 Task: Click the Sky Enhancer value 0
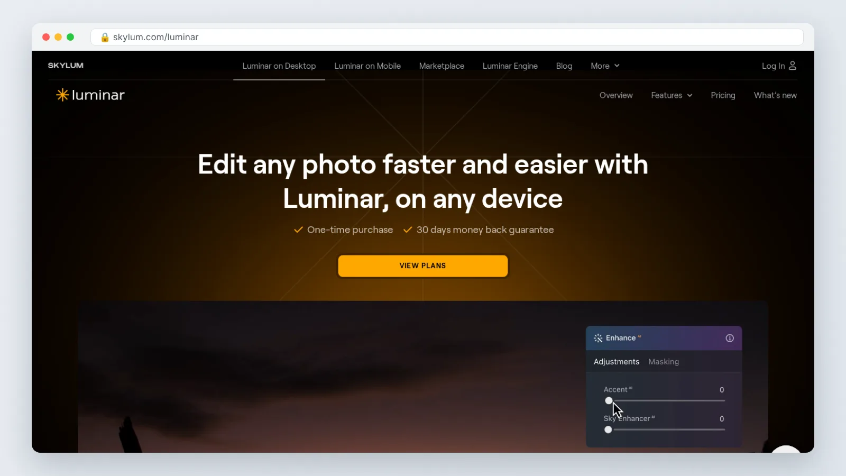(x=722, y=419)
